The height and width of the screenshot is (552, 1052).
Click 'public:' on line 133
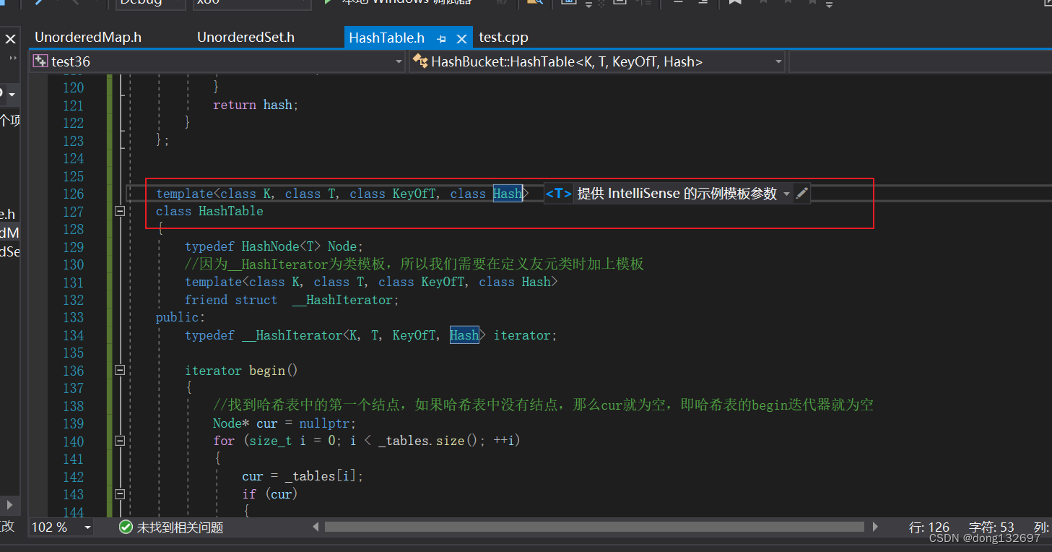click(x=181, y=318)
